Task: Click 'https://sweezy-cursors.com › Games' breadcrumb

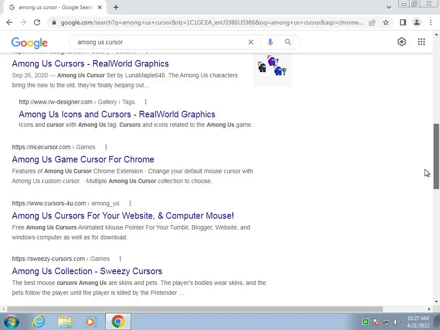Action: click(61, 259)
